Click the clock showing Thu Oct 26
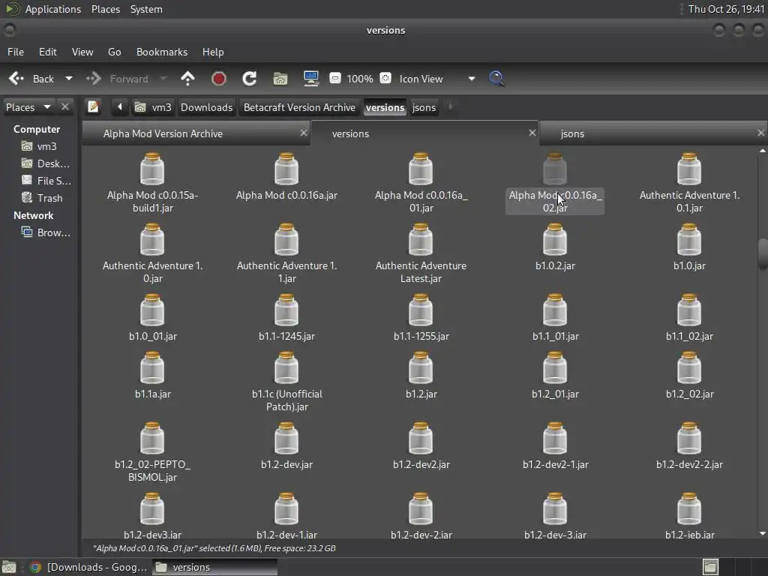This screenshot has height=576, width=768. pyautogui.click(x=726, y=9)
